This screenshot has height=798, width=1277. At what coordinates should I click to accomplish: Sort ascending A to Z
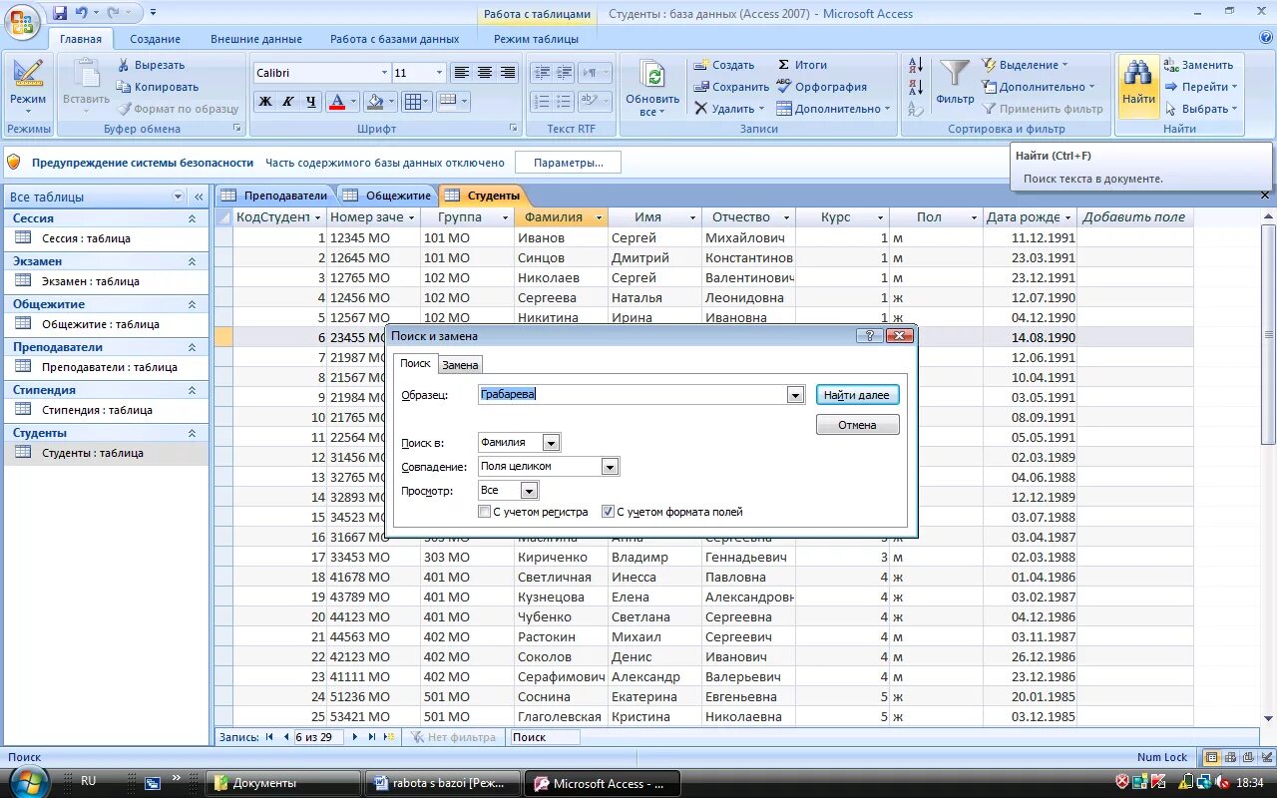[915, 66]
